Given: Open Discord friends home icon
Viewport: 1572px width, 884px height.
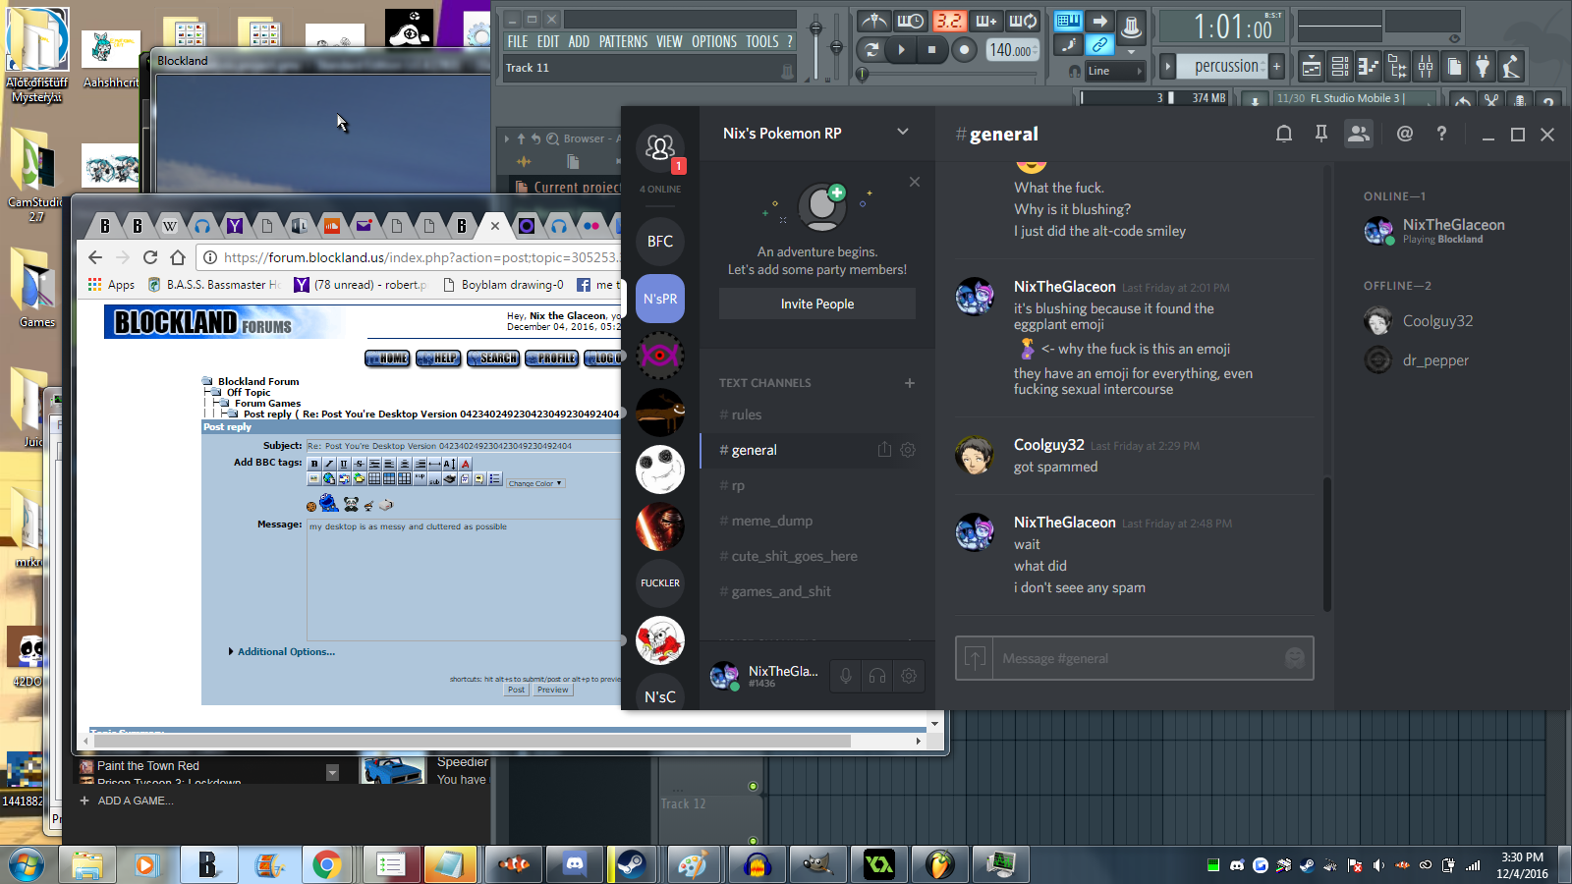Looking at the screenshot, I should (660, 147).
